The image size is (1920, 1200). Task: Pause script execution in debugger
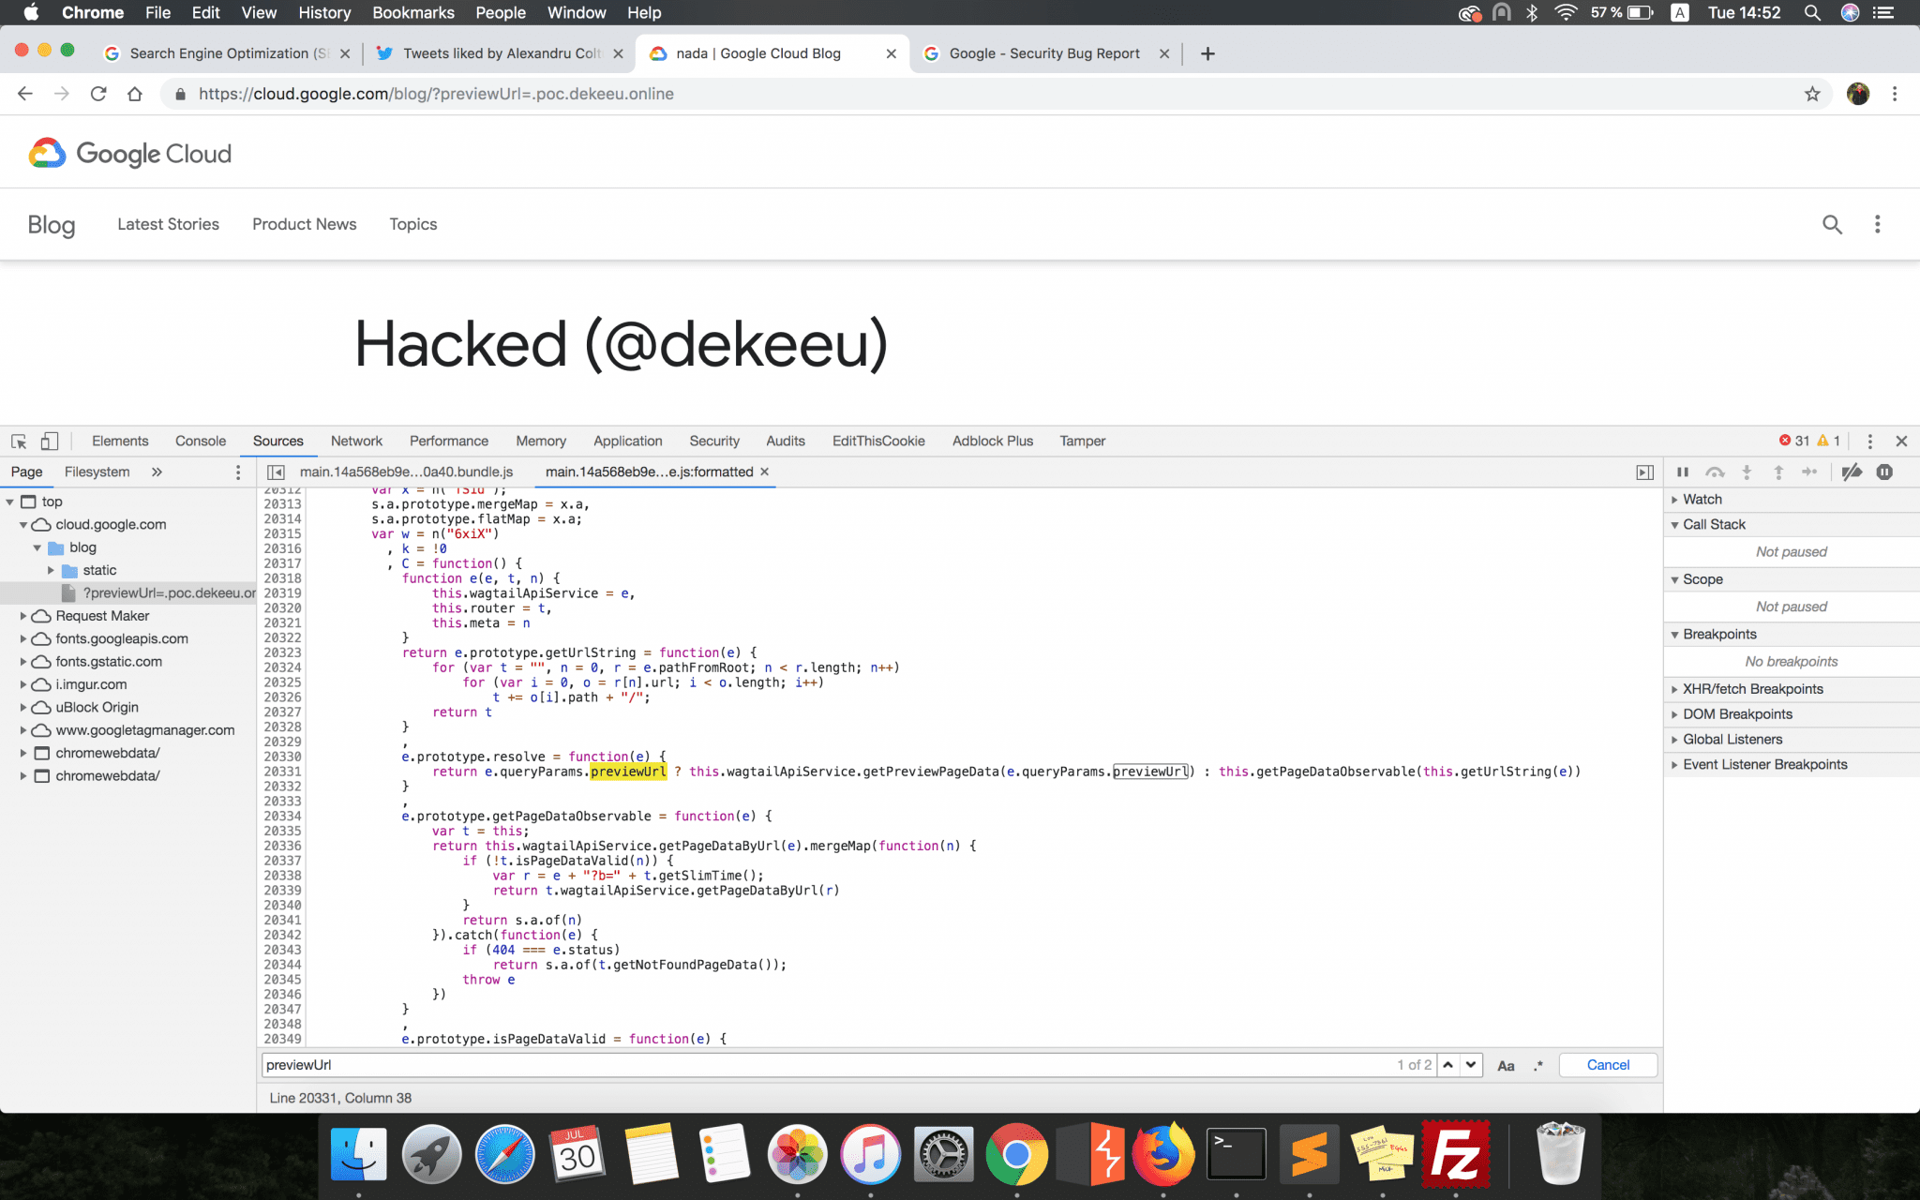pyautogui.click(x=1683, y=472)
